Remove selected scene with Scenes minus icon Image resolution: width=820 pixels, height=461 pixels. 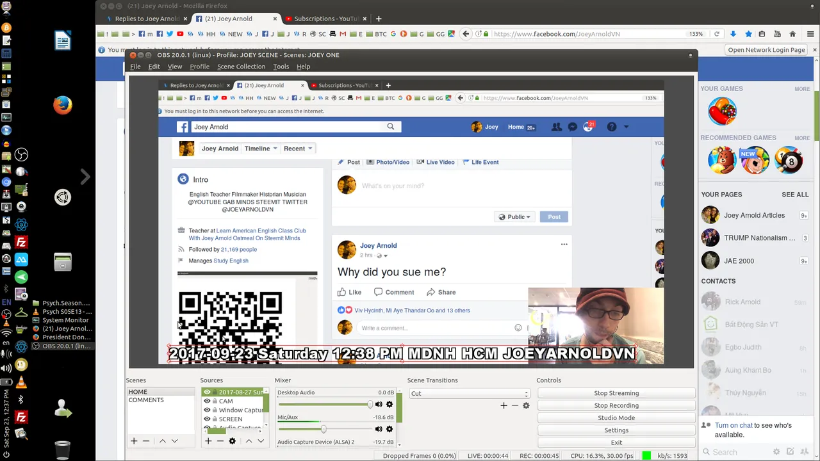point(146,441)
